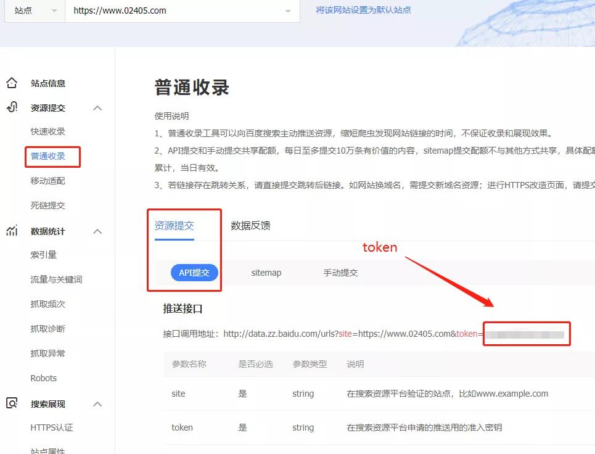
Task: Collapse the 资源提交 sidebar section
Action: pos(97,108)
